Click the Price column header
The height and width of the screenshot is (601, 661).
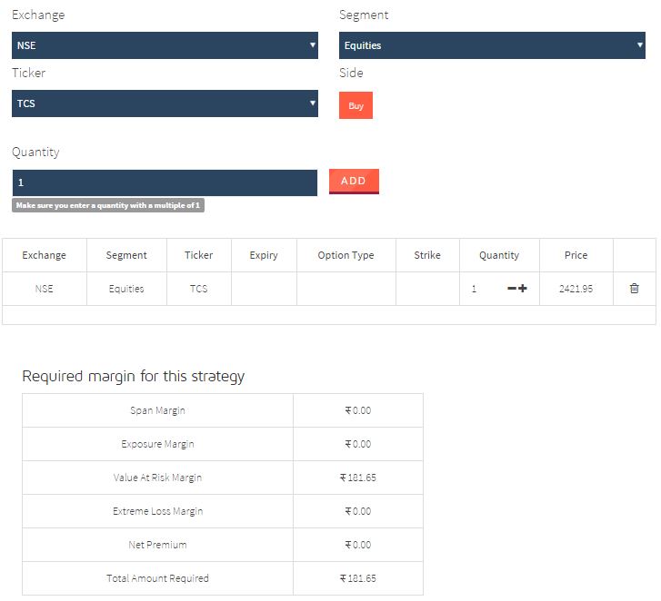576,255
